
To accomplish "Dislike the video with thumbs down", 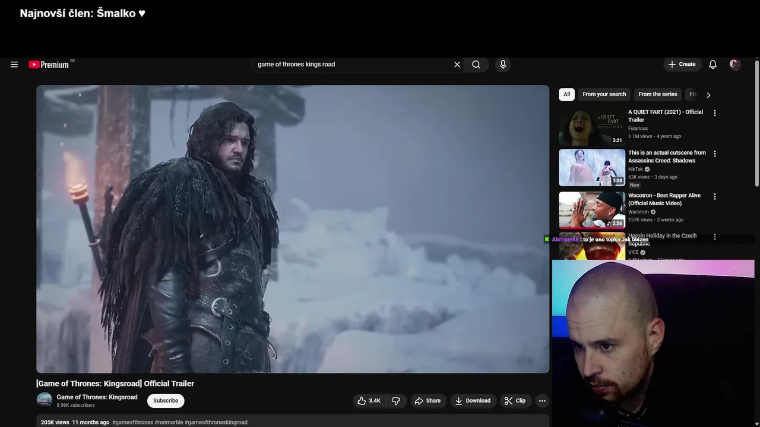I will 396,401.
